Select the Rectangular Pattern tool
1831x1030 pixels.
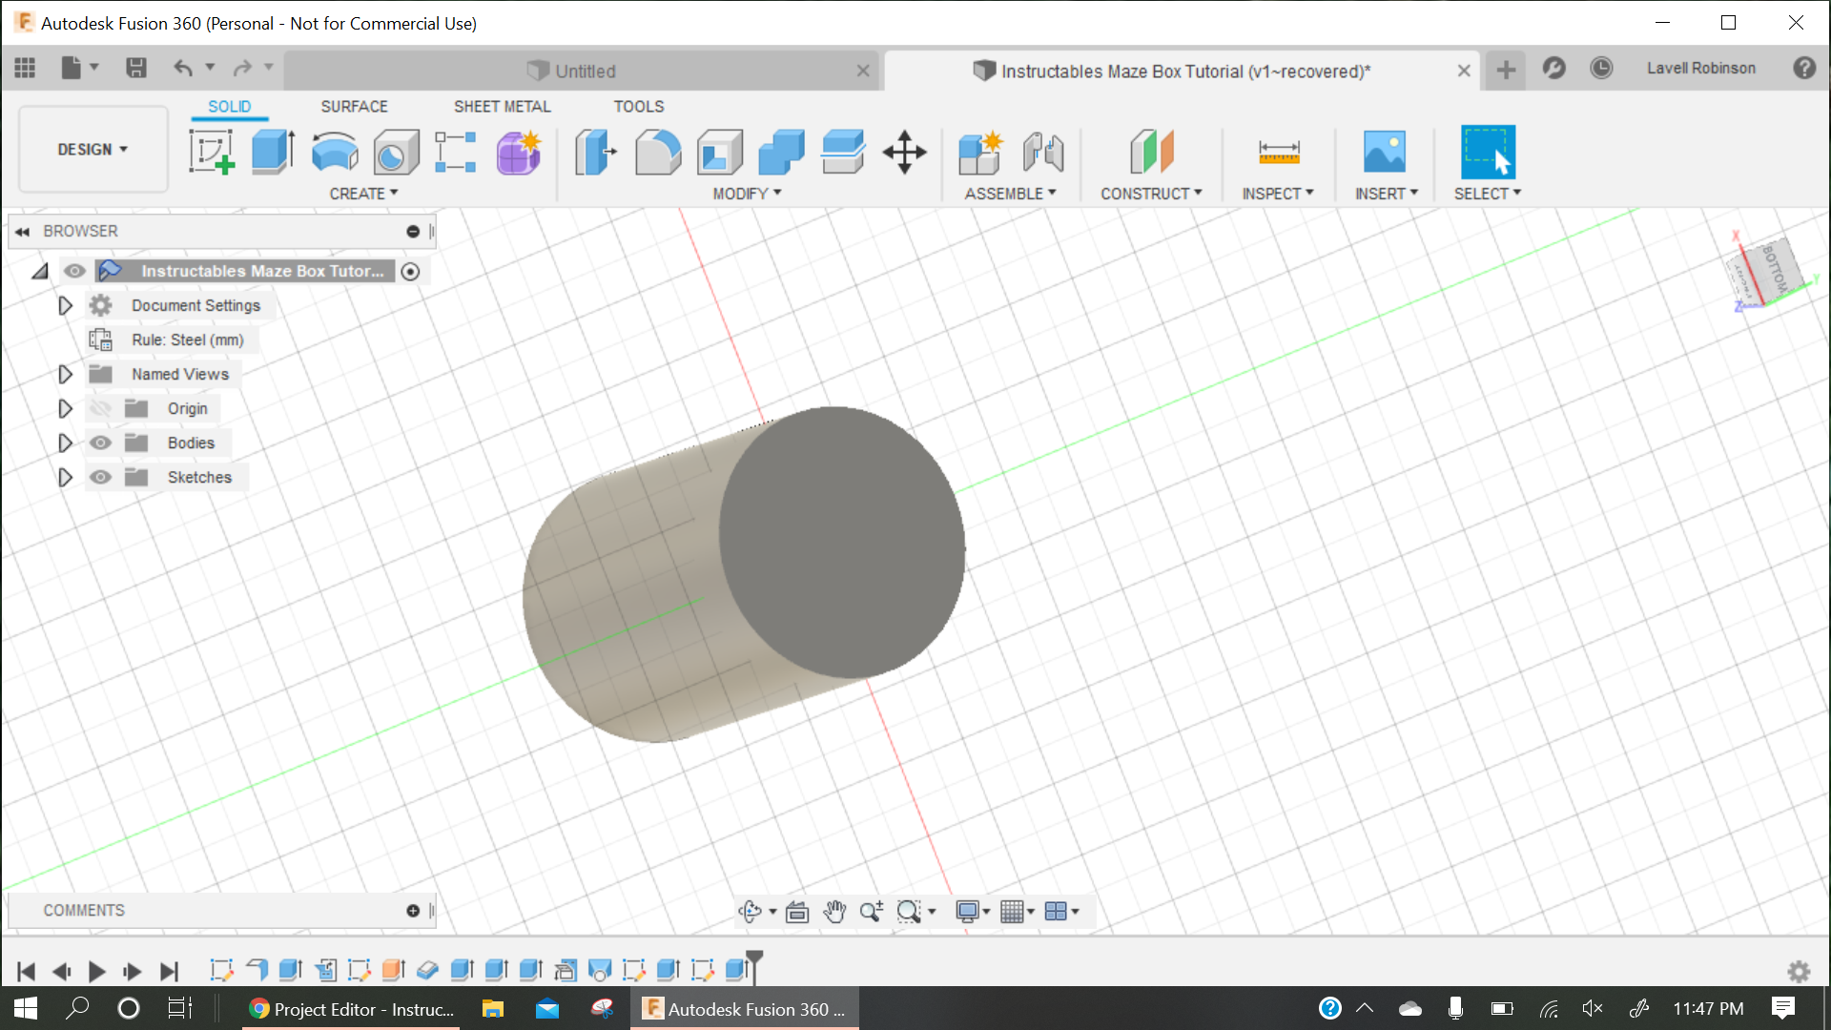456,152
